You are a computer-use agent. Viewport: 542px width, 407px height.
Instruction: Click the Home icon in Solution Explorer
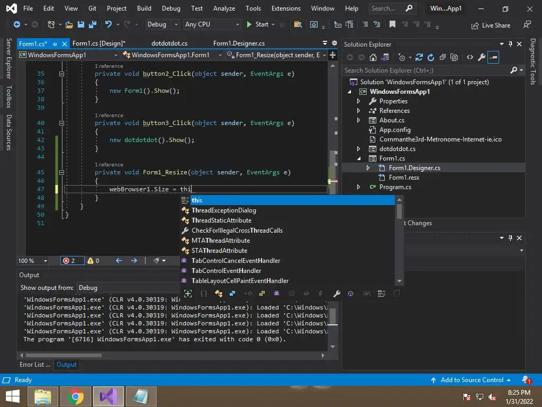(x=373, y=57)
